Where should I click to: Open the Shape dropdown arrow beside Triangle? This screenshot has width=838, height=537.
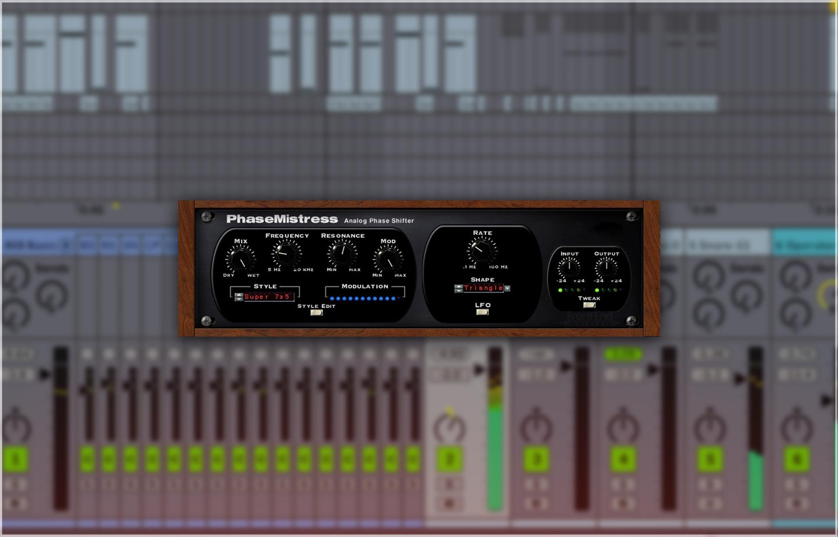pos(507,288)
